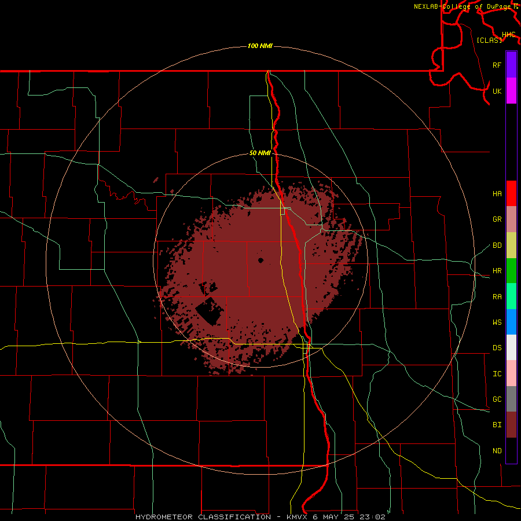Screen dimensions: 521x521
Task: Click the GR legend label
Action: click(497, 219)
